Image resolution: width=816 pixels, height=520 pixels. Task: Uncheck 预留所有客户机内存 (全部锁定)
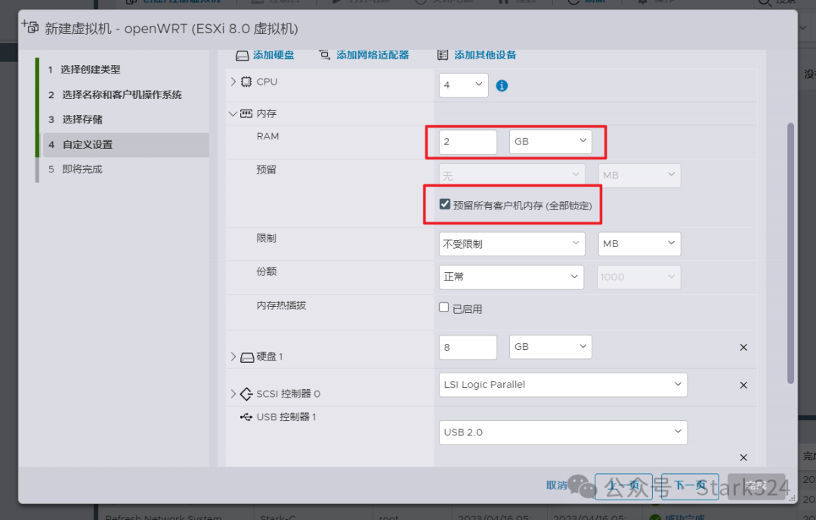coord(445,203)
